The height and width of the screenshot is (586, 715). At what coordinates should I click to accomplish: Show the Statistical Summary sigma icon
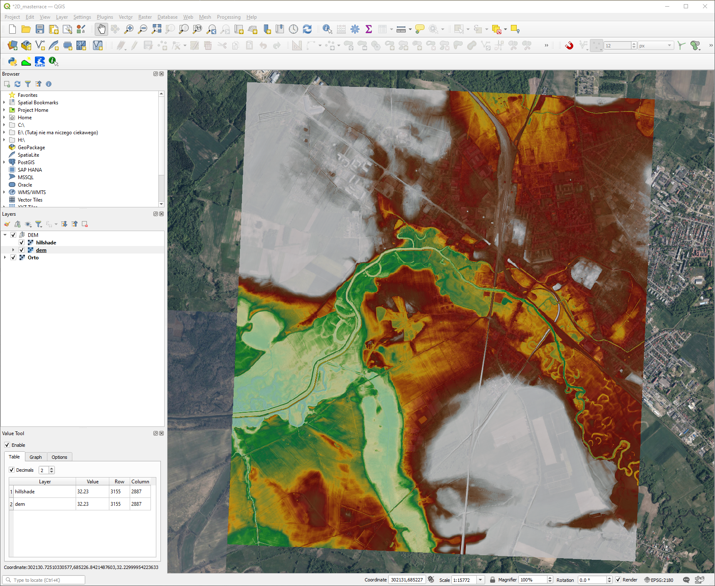coord(368,29)
